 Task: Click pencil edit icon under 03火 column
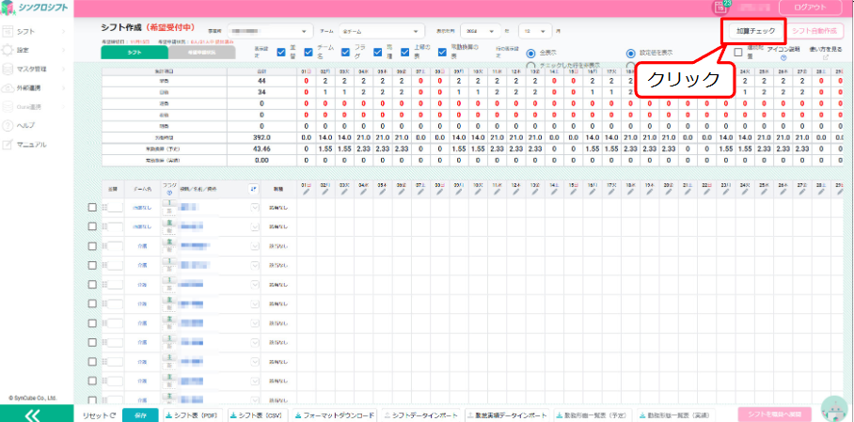(x=344, y=192)
